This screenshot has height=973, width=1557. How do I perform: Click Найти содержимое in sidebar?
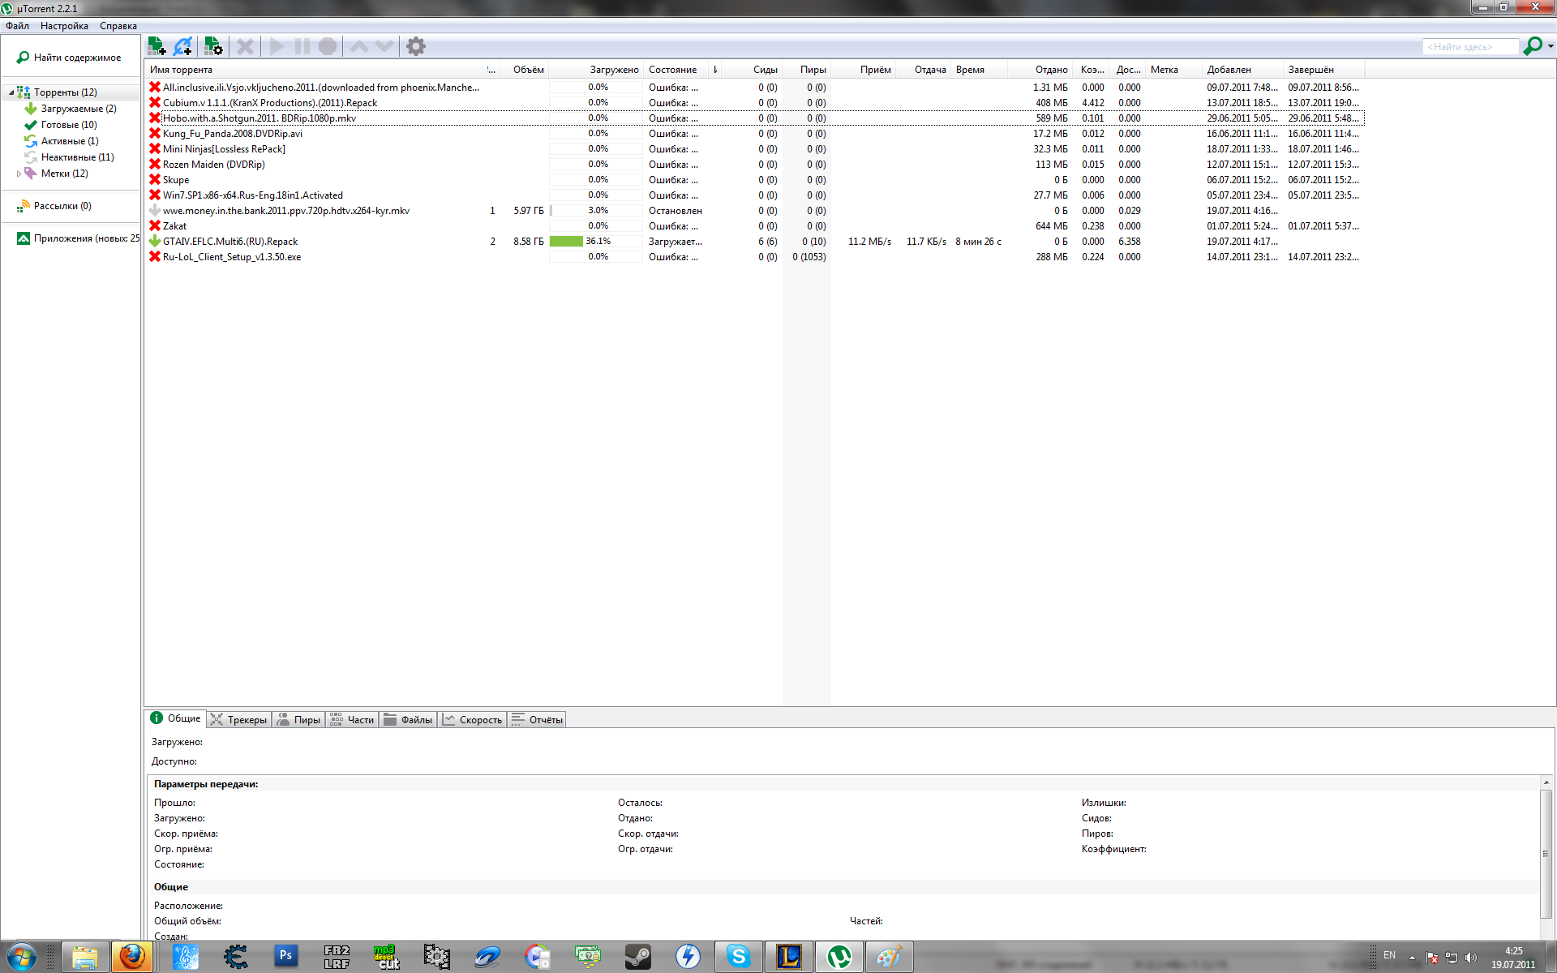(69, 58)
